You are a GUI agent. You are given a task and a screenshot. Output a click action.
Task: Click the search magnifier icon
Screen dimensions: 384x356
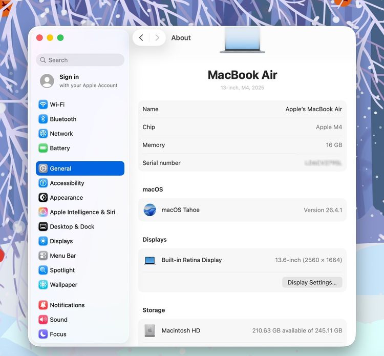[x=43, y=60]
